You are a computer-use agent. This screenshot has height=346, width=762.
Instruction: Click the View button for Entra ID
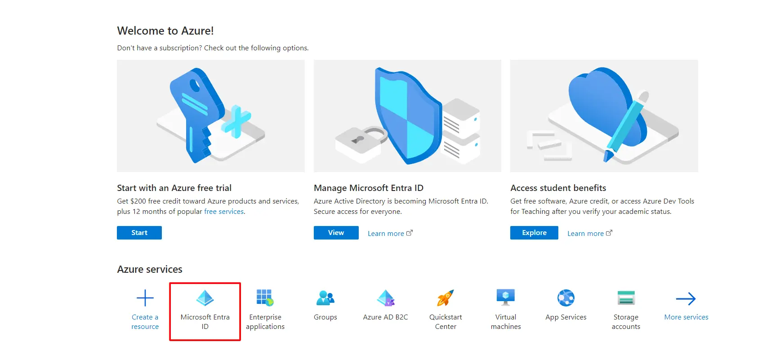(x=336, y=233)
